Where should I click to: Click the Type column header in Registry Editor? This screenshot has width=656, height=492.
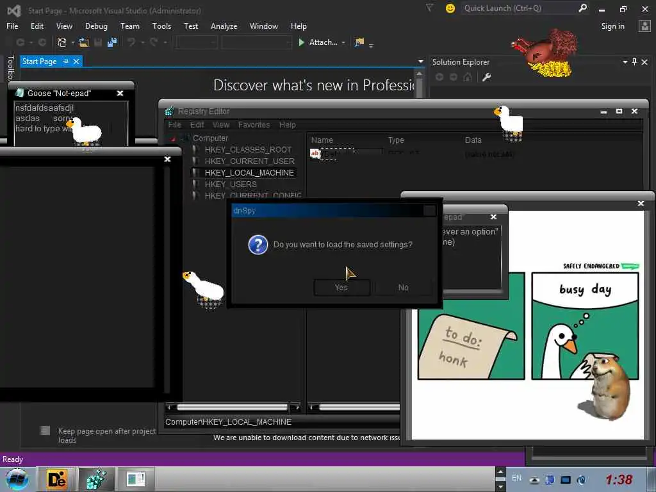(x=396, y=140)
